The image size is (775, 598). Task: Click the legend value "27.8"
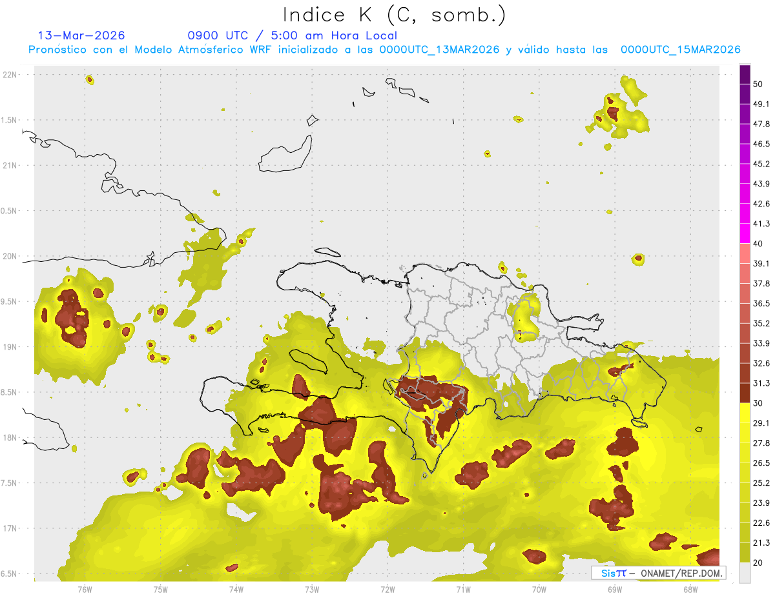pyautogui.click(x=761, y=443)
